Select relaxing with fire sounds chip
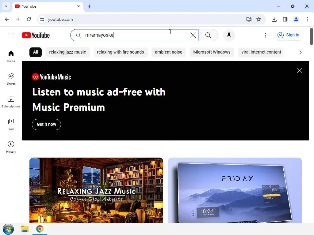Viewport: 314px width, 235px height. pos(120,52)
